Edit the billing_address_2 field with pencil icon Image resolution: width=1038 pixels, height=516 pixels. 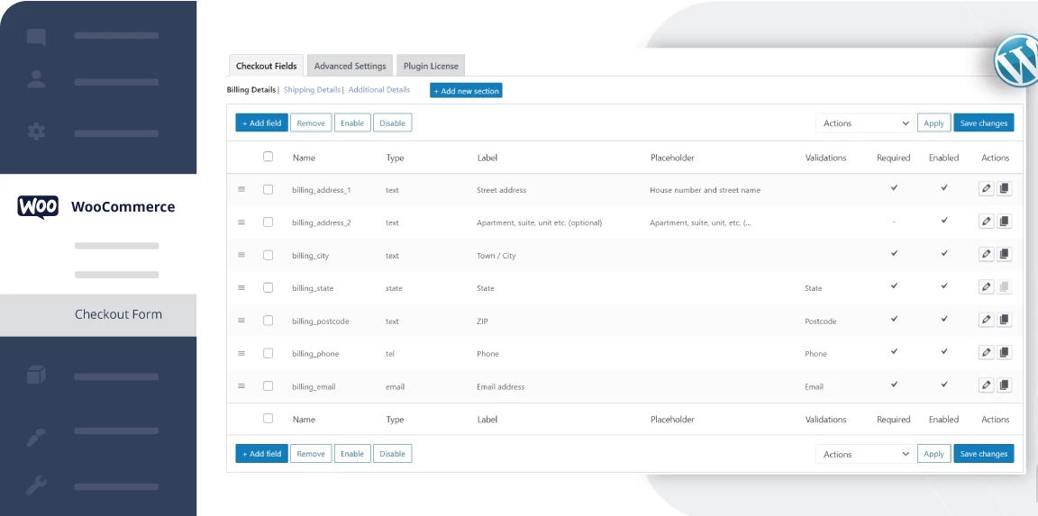987,221
